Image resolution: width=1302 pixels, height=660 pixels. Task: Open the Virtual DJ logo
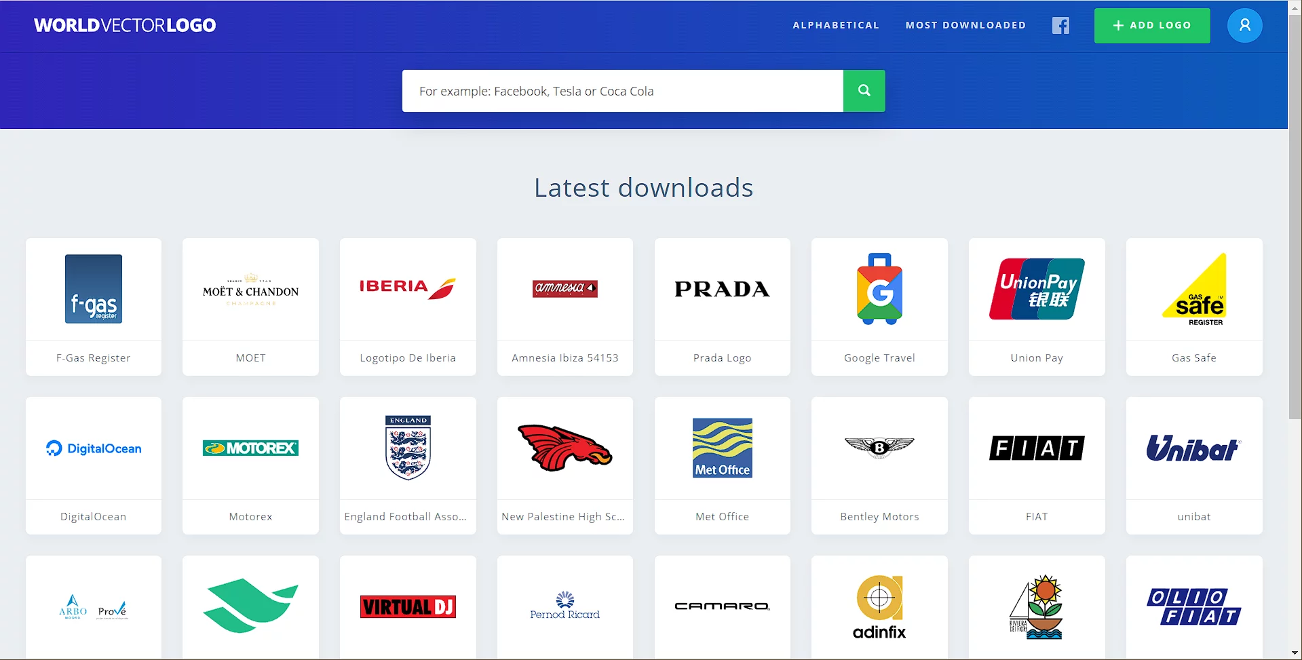click(x=408, y=606)
